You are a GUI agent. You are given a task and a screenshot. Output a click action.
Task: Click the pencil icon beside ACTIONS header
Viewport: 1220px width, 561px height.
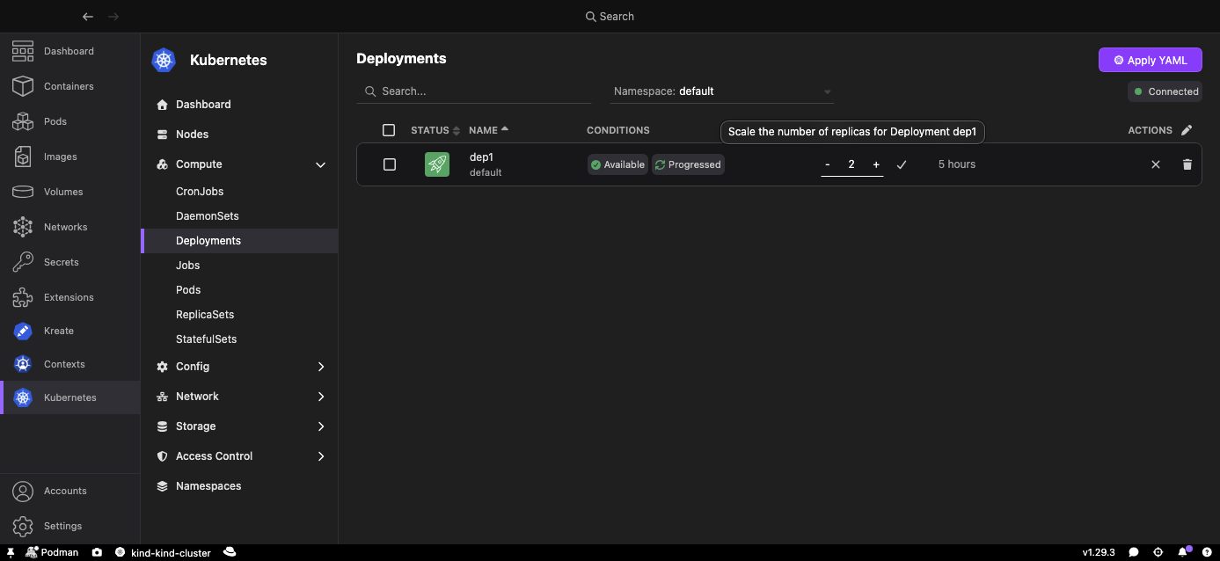click(1187, 130)
